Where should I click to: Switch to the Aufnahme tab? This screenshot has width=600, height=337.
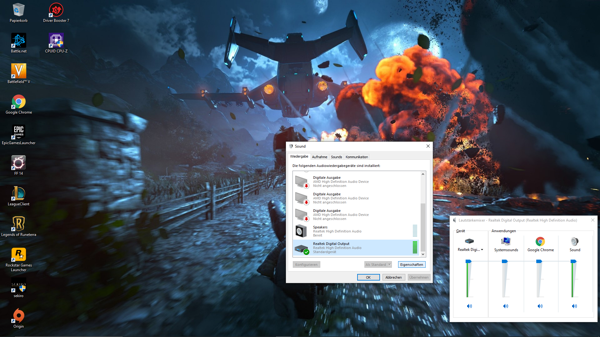[319, 157]
